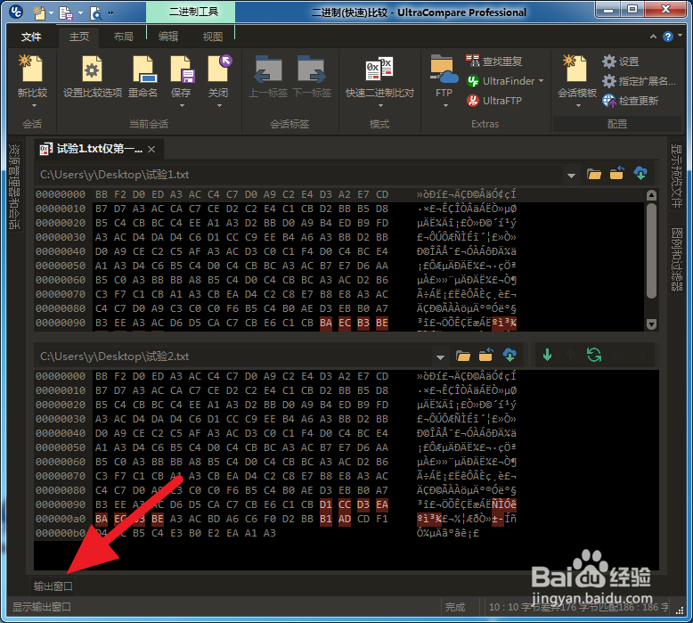Reload first file 试验1.txt from disk

click(x=617, y=173)
